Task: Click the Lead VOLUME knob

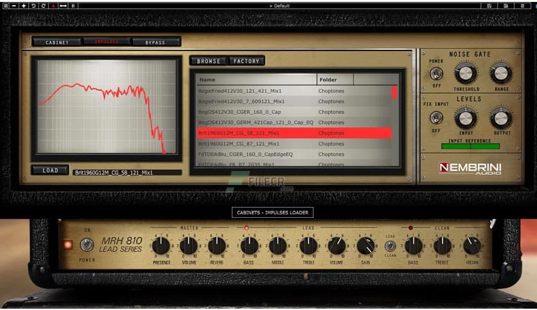Action: pos(337,246)
